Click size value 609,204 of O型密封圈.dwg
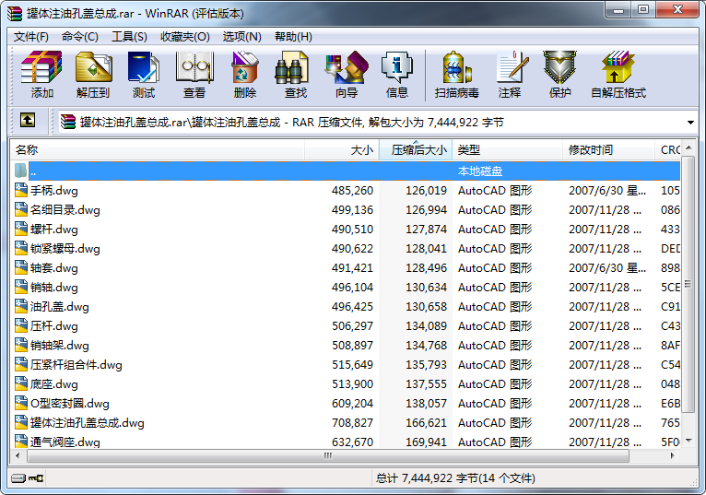This screenshot has height=495, width=706. click(353, 404)
